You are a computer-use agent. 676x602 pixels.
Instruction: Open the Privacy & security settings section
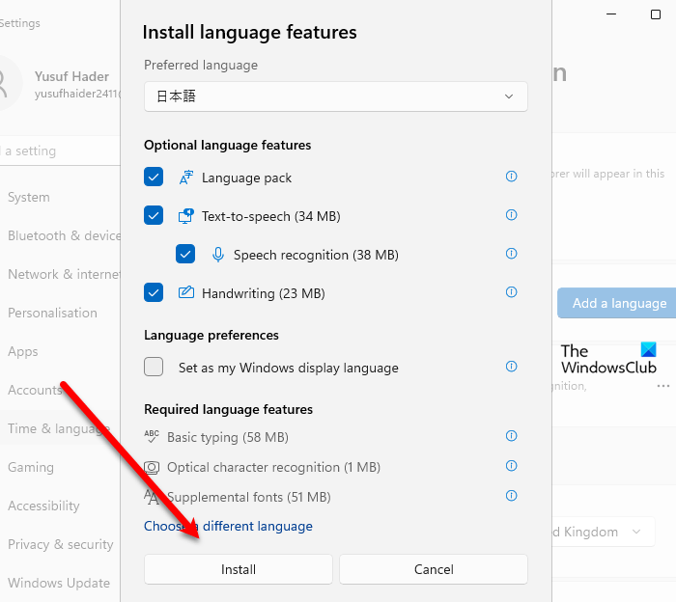[60, 544]
